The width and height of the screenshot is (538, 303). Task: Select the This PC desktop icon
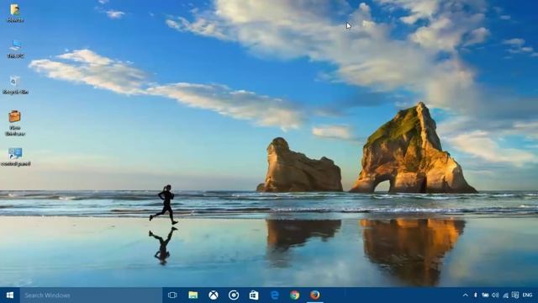click(15, 49)
